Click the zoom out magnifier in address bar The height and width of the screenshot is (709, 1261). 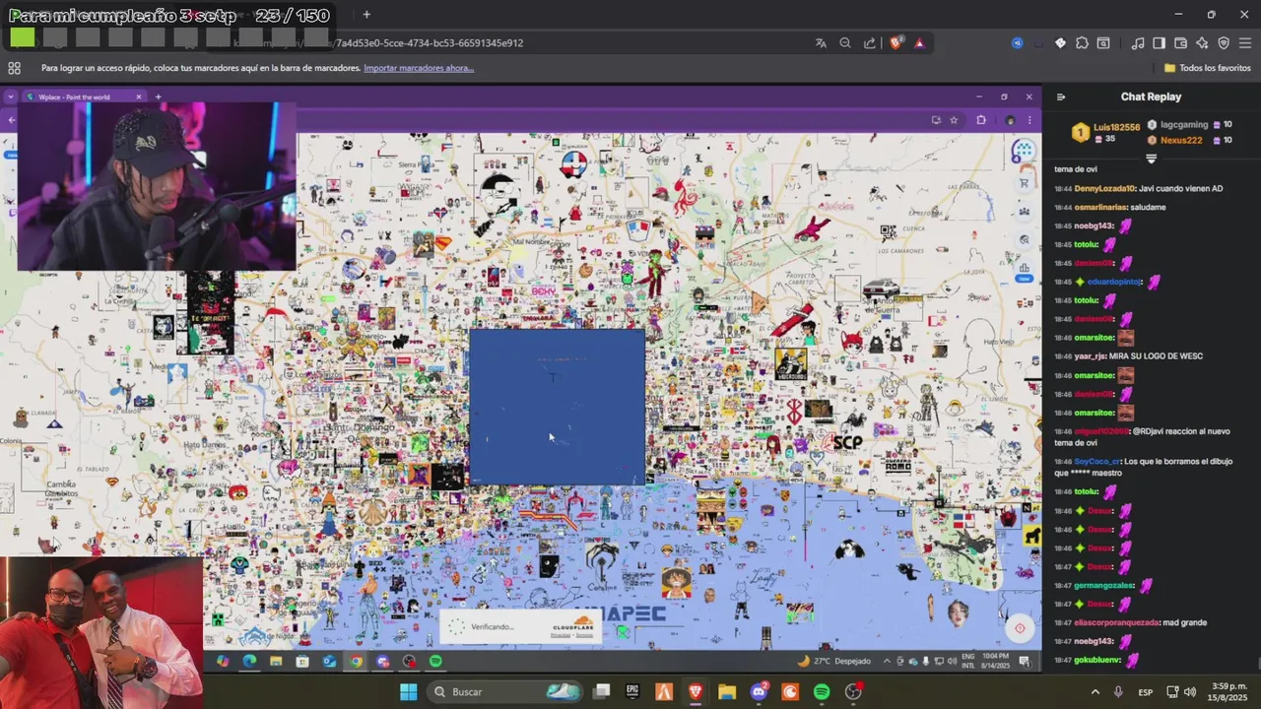[845, 43]
